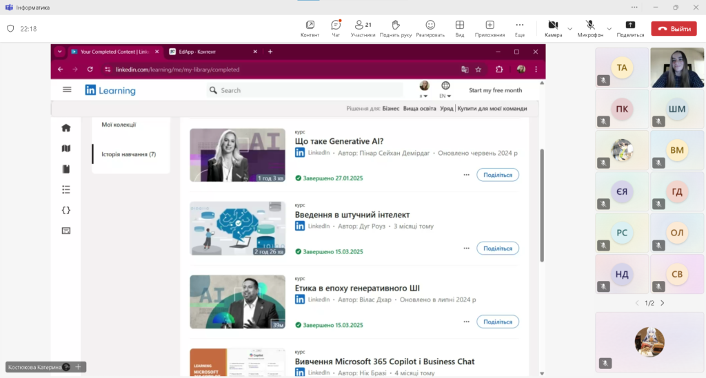
Task: Open the EN language dropdown
Action: 445,90
